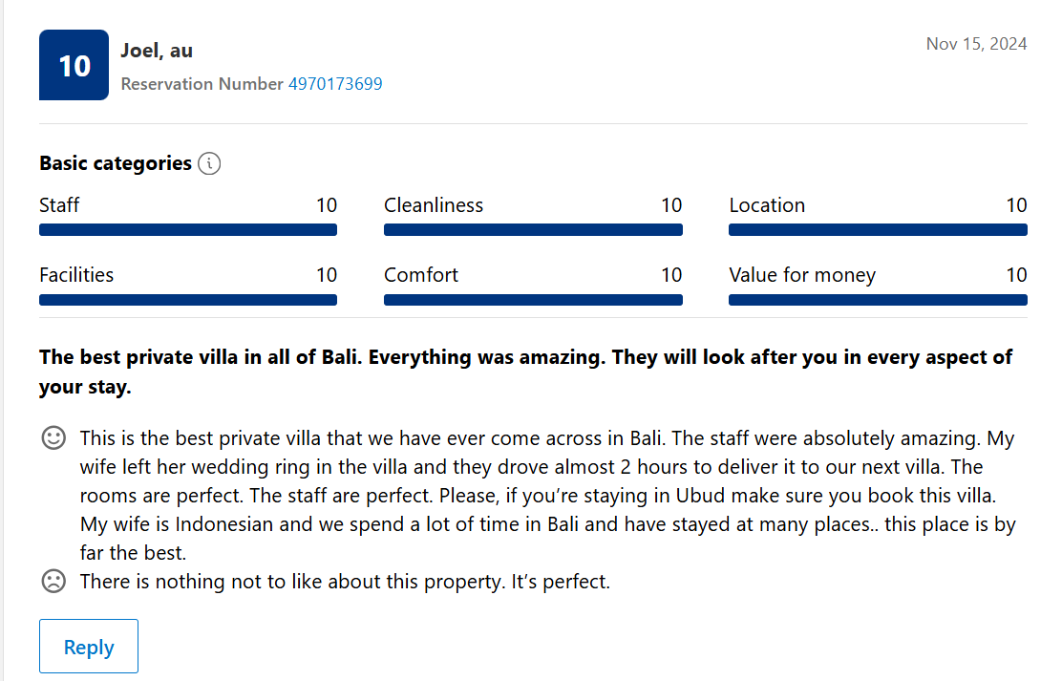Click the Basic categories info icon

click(209, 163)
